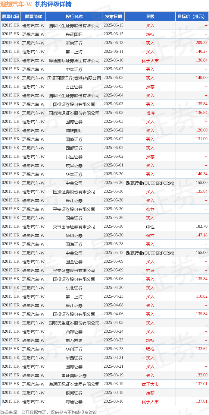Click target price 147.18
209x415 pixels.
tap(201, 235)
